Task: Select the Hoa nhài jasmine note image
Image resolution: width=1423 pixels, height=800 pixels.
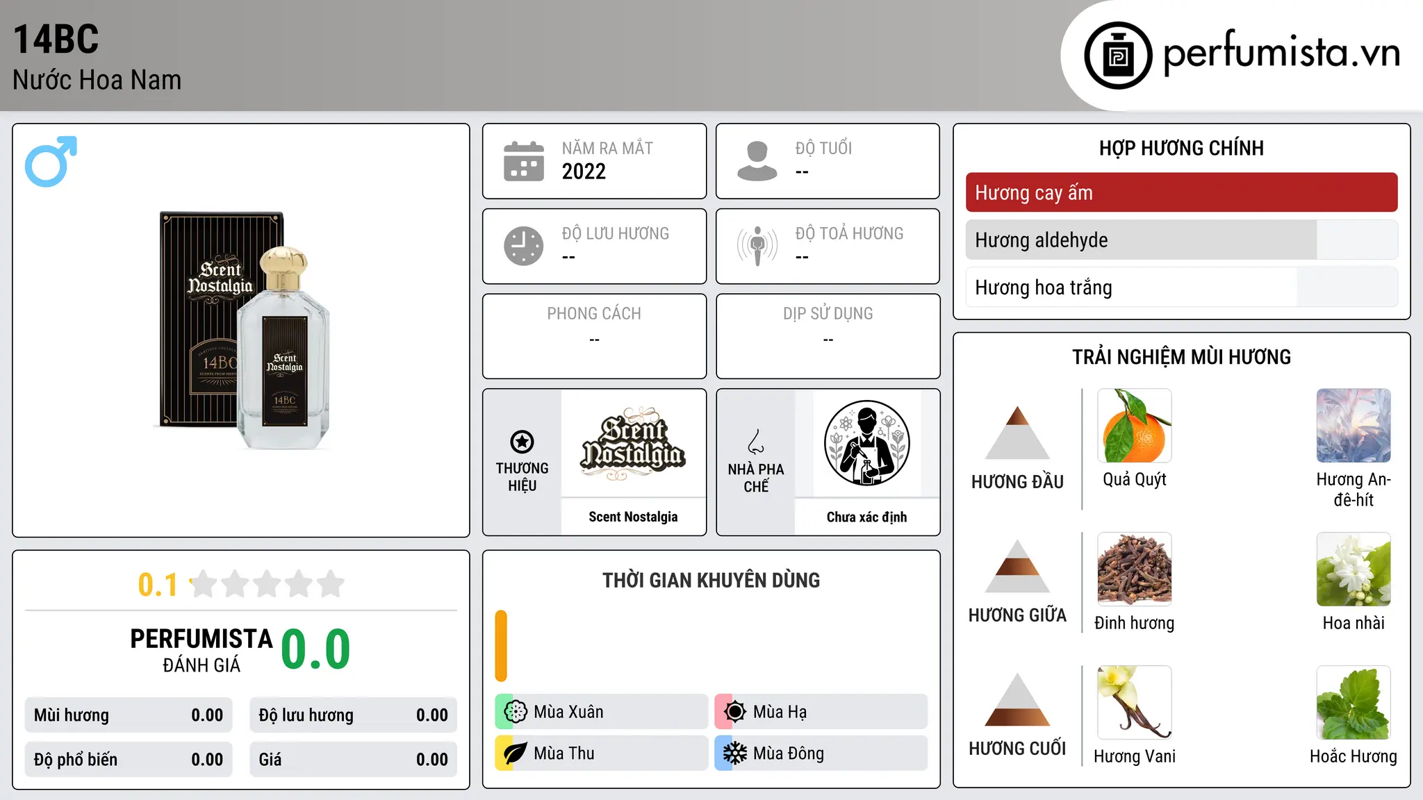Action: point(1354,569)
